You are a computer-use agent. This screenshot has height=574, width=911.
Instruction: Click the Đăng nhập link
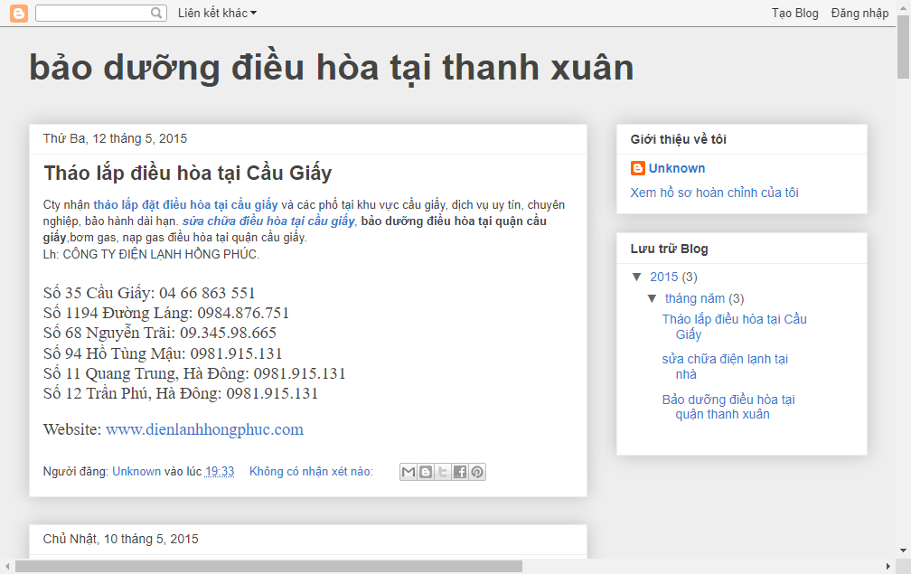[859, 13]
